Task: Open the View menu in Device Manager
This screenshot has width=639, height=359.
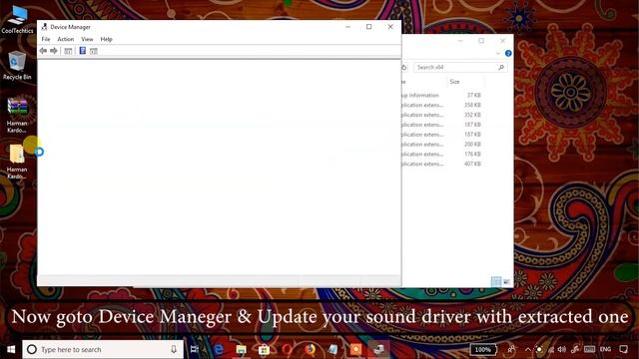Action: (87, 39)
